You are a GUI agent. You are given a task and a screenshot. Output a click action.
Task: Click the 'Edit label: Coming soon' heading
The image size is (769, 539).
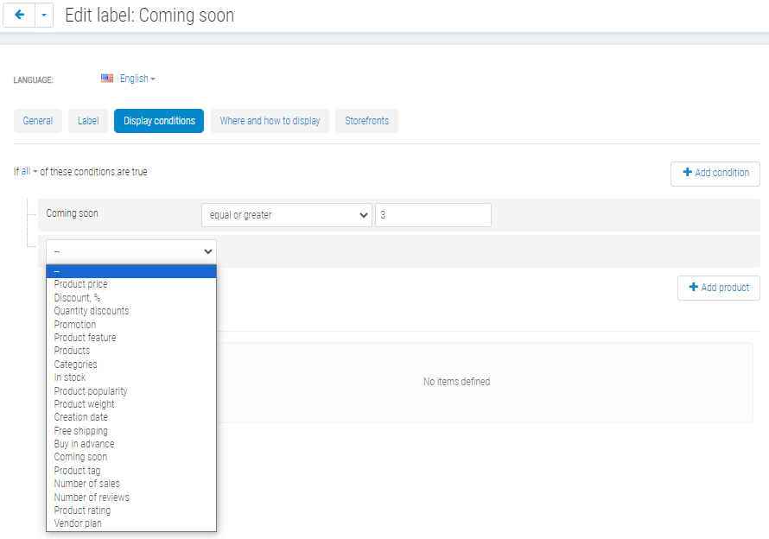click(149, 16)
